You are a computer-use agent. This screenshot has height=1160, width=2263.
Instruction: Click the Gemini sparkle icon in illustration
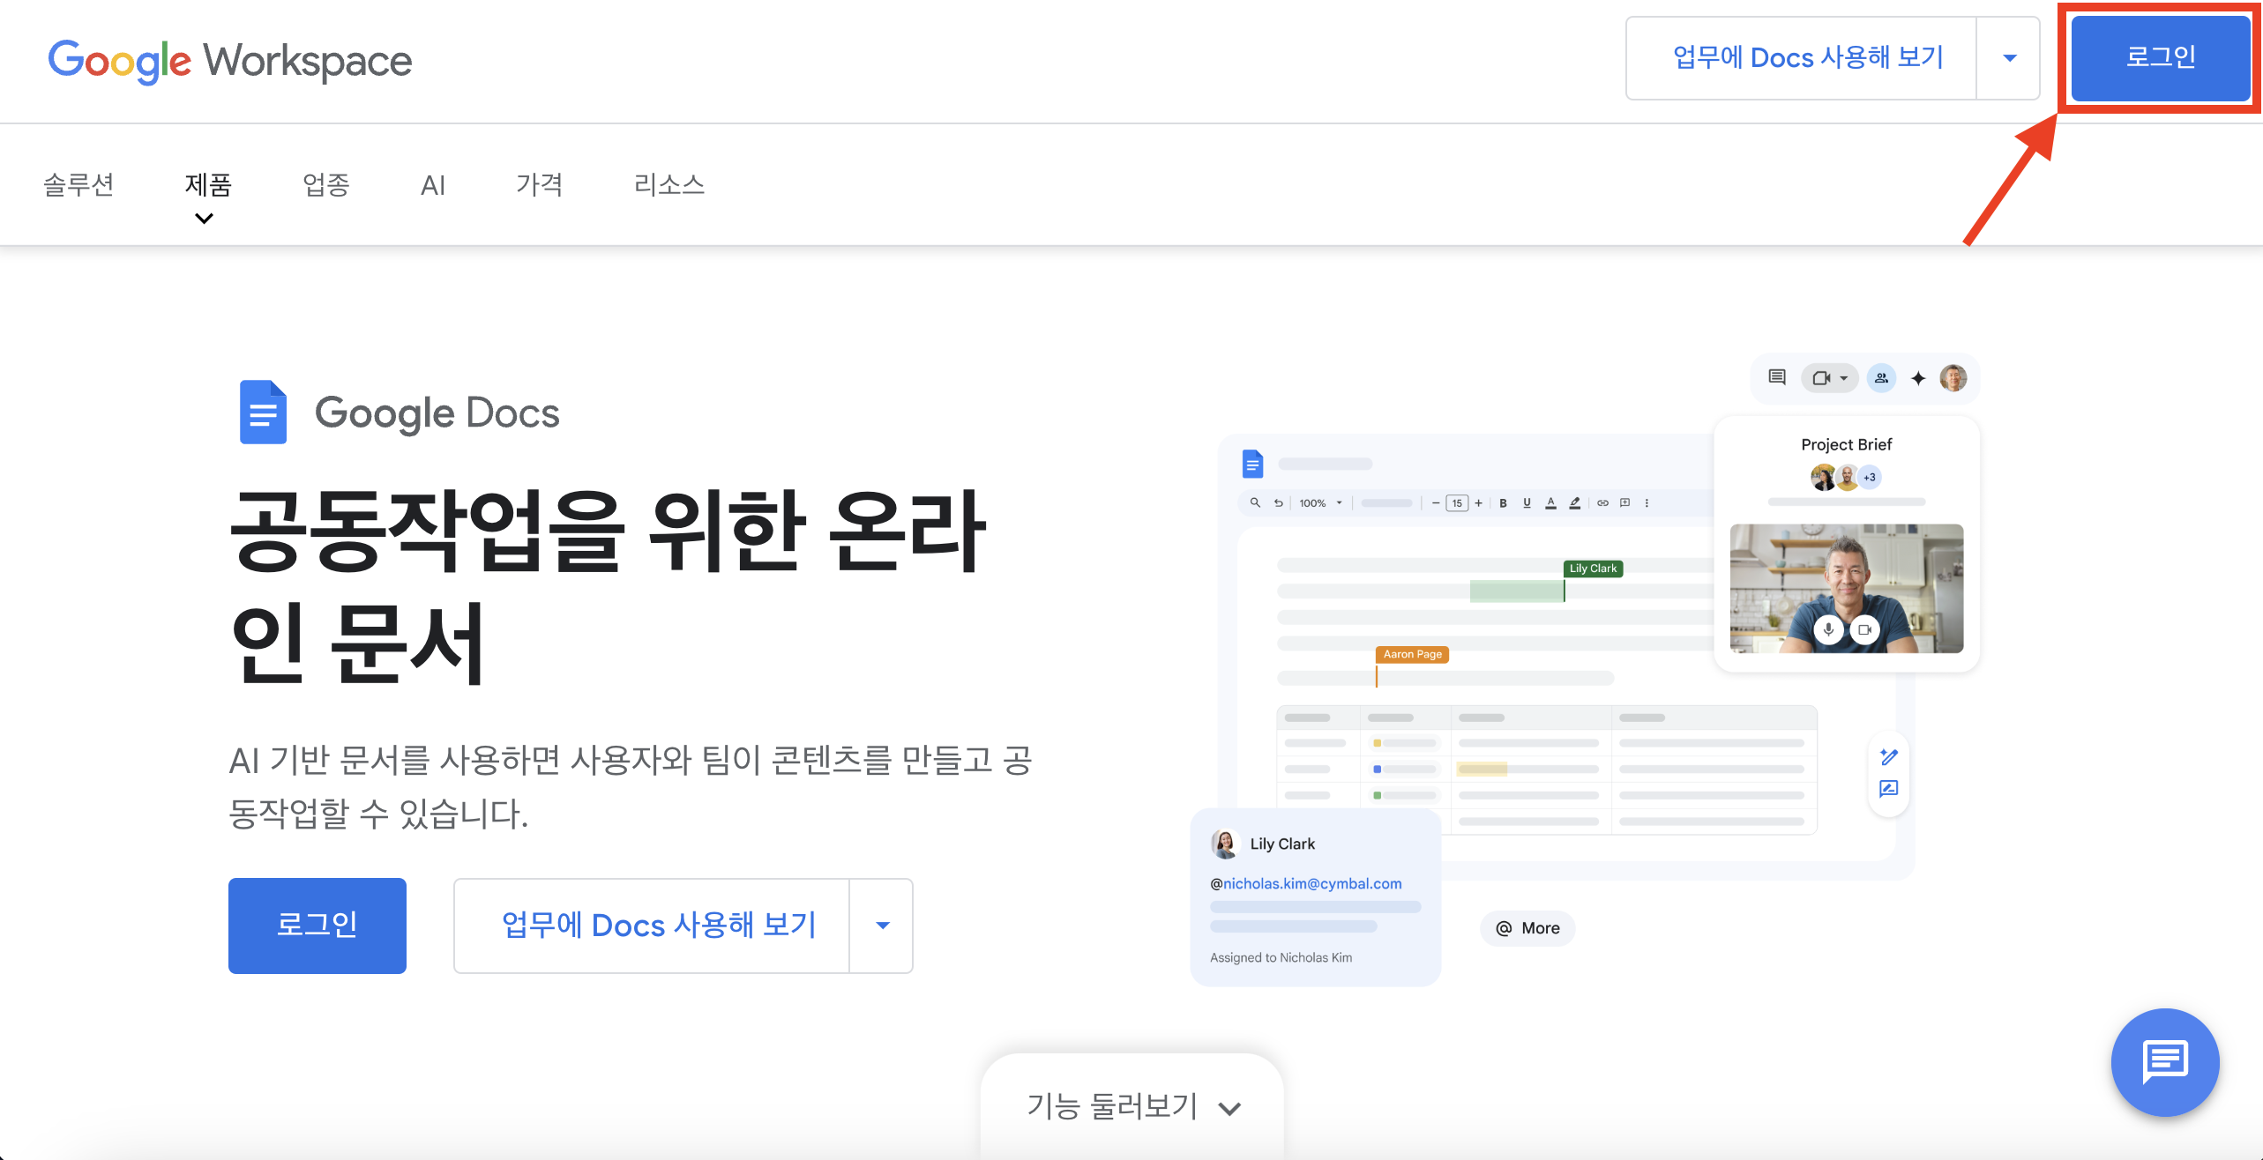click(1918, 378)
